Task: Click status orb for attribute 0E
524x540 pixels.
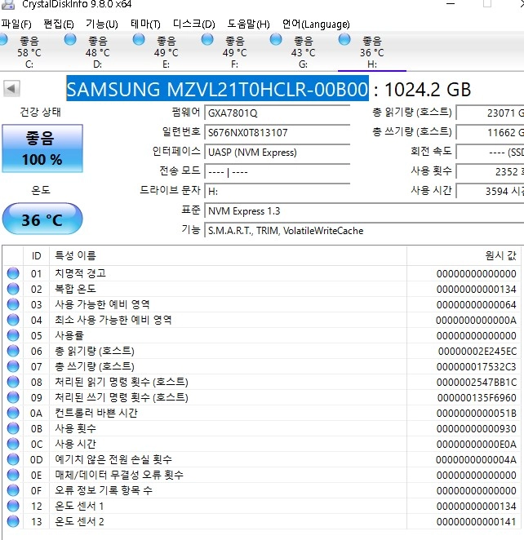Action: 13,475
